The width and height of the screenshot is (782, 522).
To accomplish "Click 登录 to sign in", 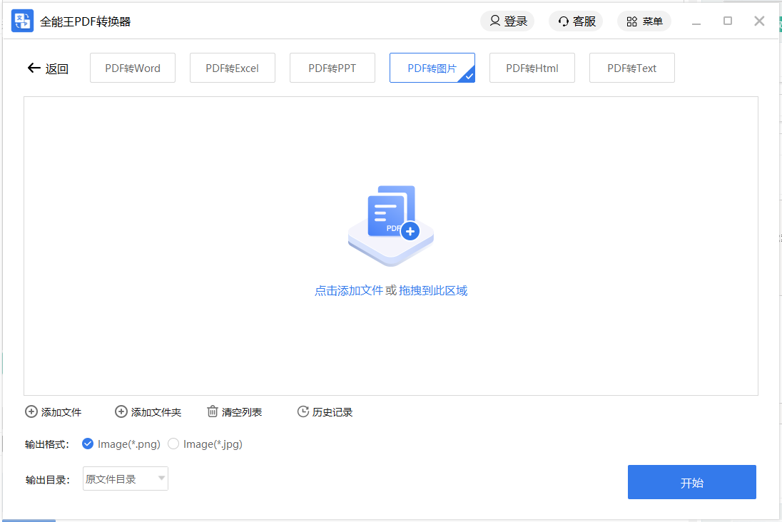I will pyautogui.click(x=507, y=21).
